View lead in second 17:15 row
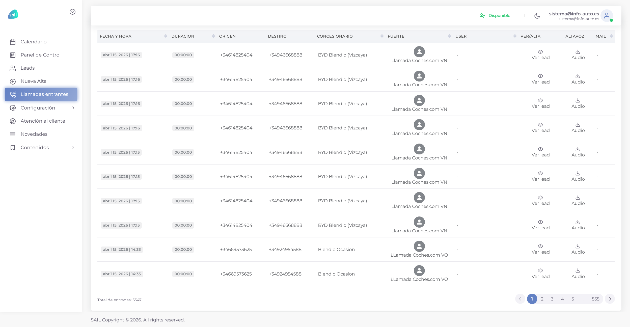Screen dimensions: 630x327 (x=540, y=176)
